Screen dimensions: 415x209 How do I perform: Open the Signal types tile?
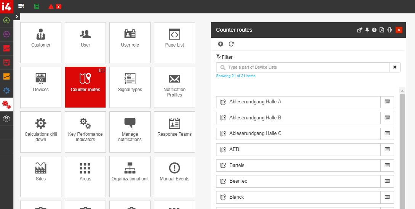(130, 87)
